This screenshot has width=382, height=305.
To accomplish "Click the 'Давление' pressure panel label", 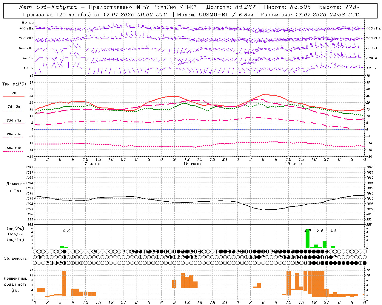I will click(x=16, y=184).
